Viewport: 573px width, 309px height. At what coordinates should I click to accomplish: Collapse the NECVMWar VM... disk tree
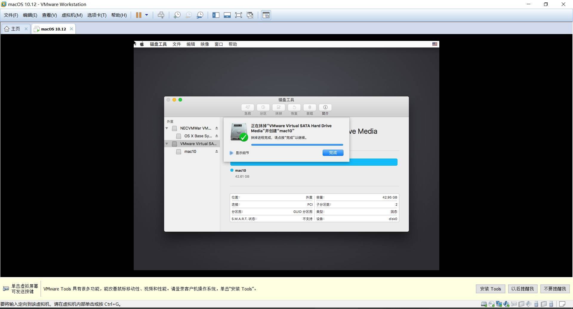tap(167, 128)
